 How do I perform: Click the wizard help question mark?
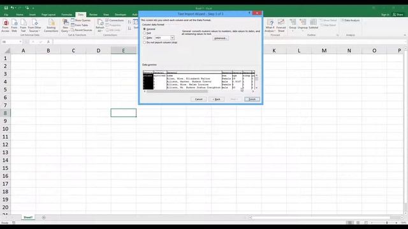tap(249, 13)
